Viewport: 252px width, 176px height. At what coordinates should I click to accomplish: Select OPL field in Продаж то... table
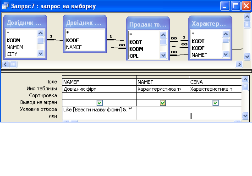(x=134, y=56)
